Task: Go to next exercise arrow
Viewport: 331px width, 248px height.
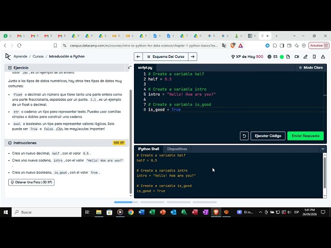Action: pos(192,56)
